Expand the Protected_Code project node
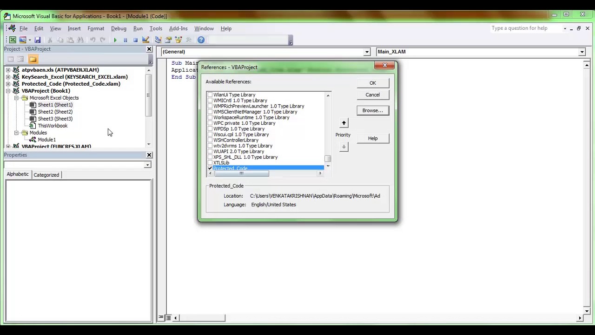This screenshot has height=335, width=595. pos(8,84)
